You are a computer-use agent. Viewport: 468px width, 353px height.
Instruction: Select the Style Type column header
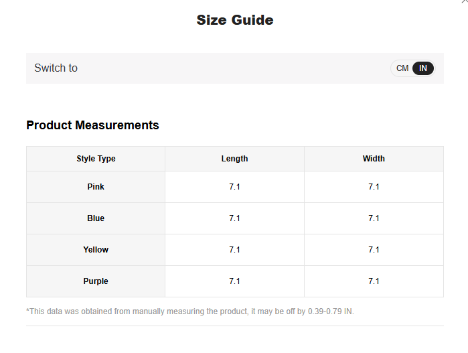pyautogui.click(x=96, y=159)
